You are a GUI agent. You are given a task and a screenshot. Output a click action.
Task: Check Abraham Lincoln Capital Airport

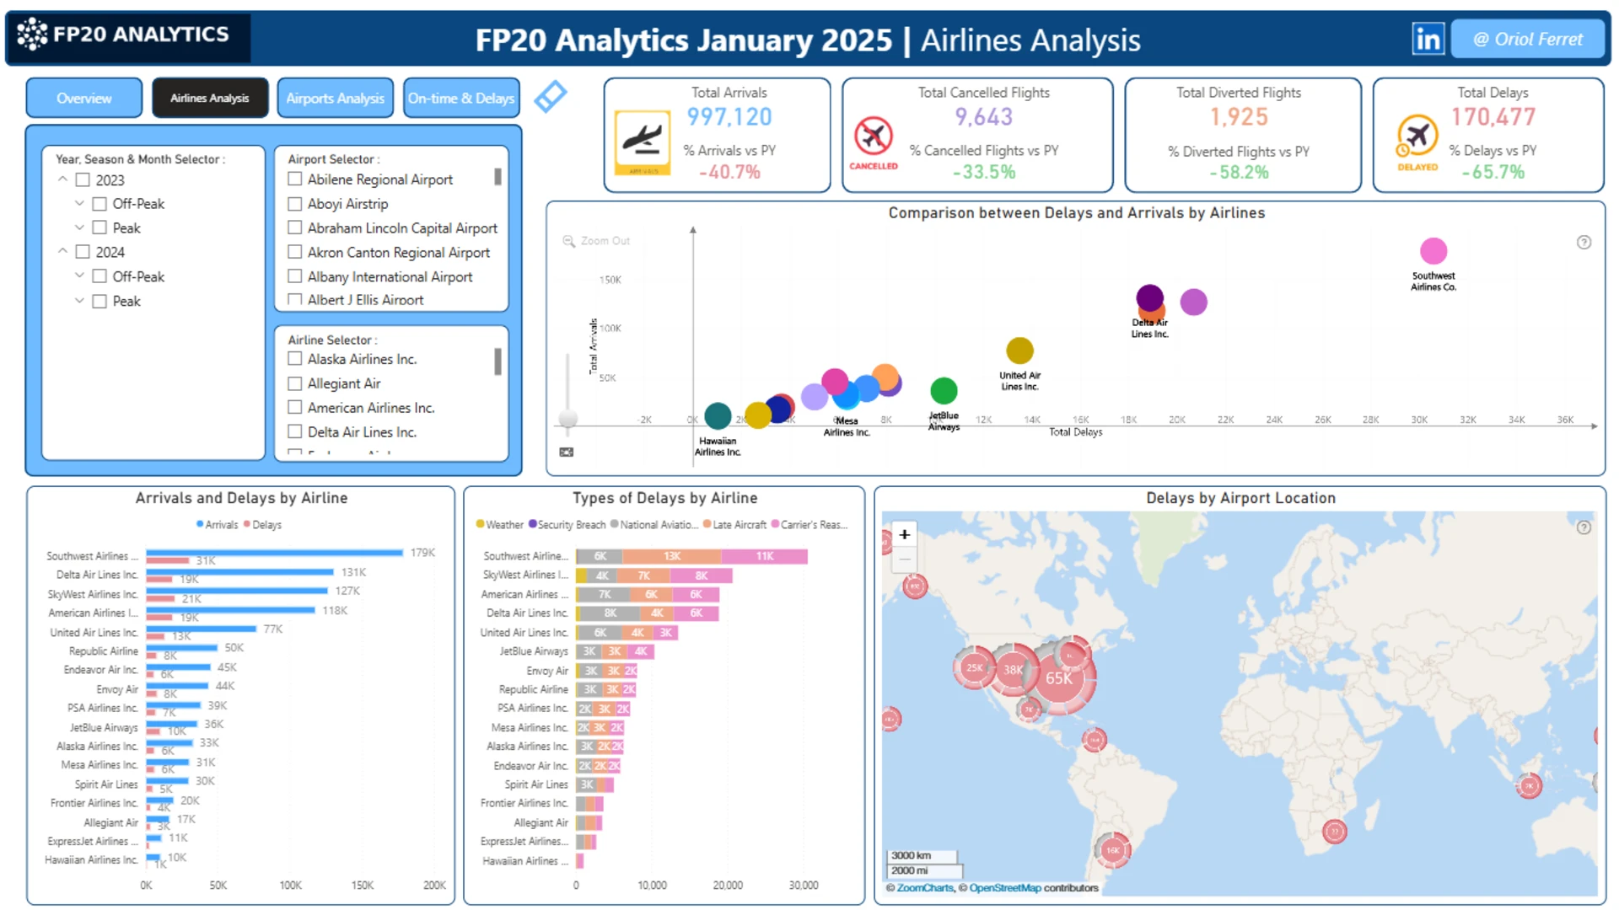295,227
